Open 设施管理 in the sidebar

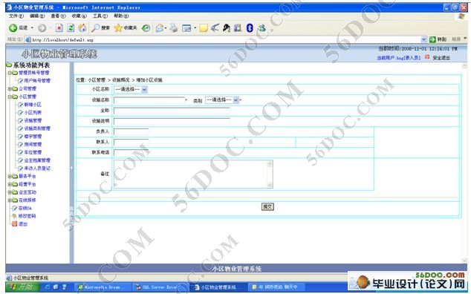pyautogui.click(x=33, y=120)
